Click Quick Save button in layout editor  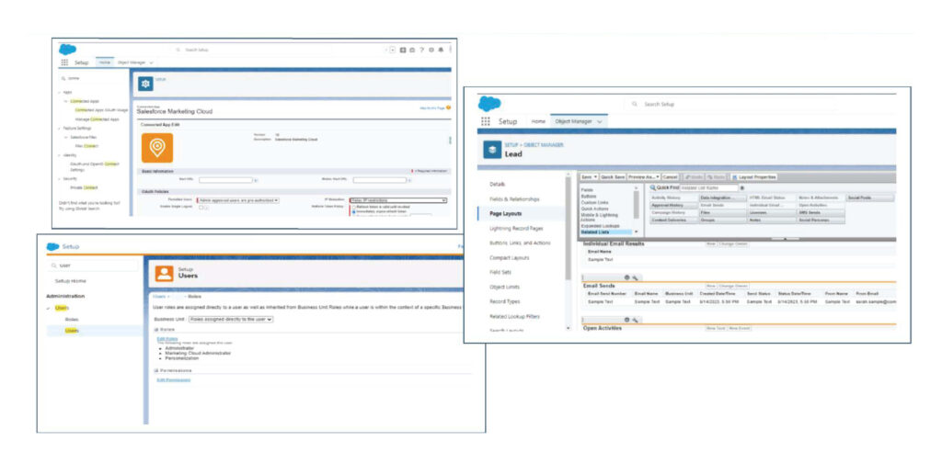tap(613, 177)
